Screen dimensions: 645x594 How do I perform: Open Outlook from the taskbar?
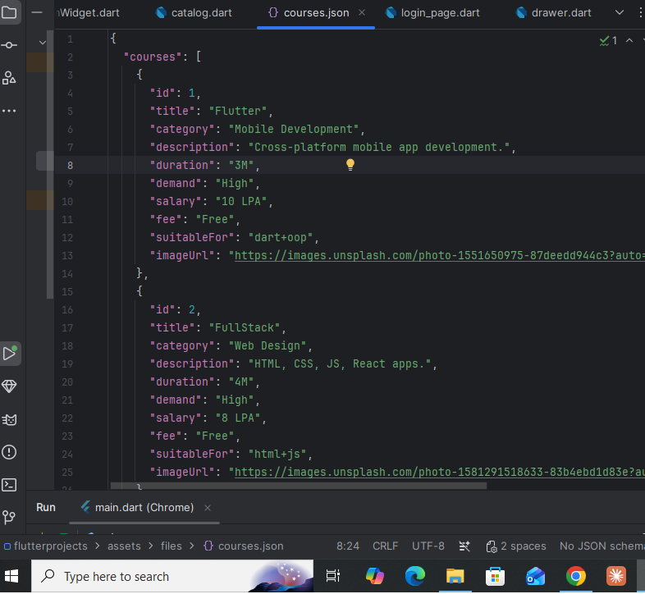pyautogui.click(x=535, y=576)
